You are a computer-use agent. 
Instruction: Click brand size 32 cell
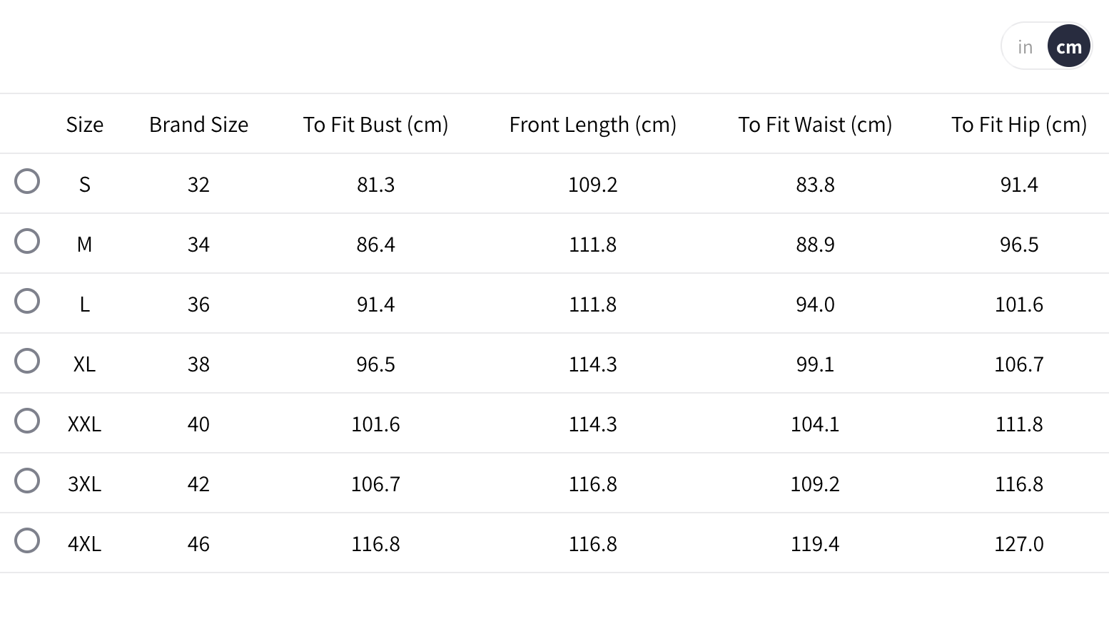(198, 185)
